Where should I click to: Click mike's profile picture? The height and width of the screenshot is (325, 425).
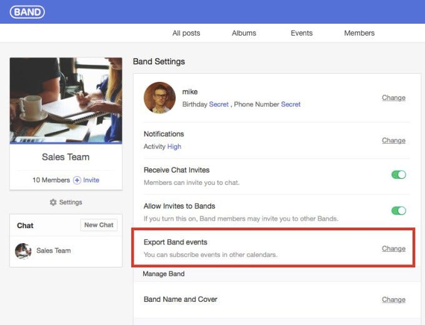[159, 98]
